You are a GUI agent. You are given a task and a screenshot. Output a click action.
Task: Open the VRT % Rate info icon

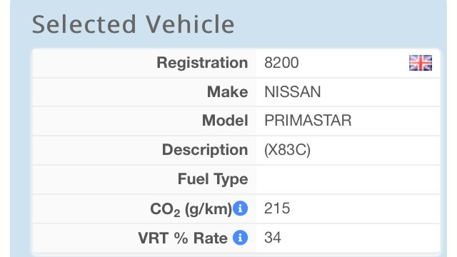240,238
